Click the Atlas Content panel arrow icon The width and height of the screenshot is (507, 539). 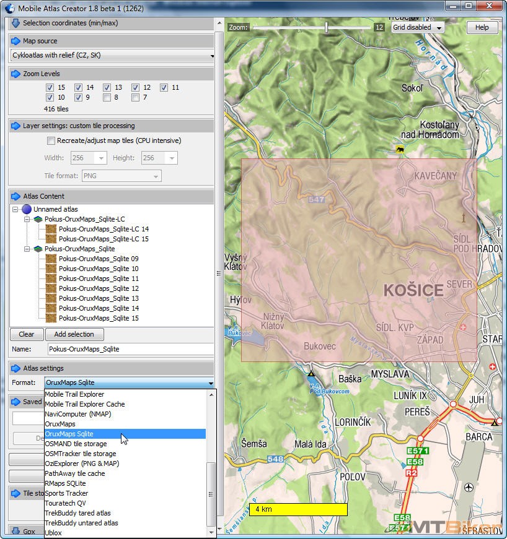[x=16, y=196]
